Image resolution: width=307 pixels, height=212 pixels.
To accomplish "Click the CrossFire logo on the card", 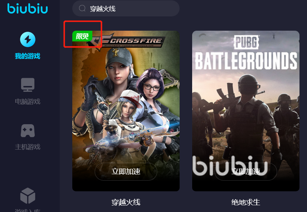I will click(126, 41).
